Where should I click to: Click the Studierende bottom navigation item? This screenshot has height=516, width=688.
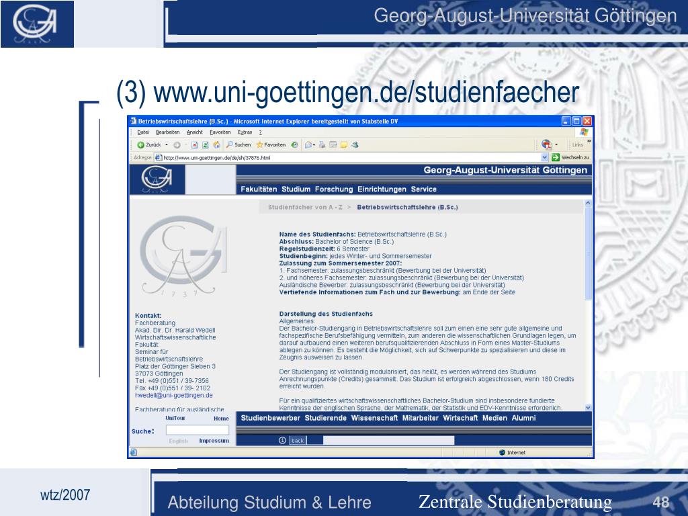(x=326, y=418)
